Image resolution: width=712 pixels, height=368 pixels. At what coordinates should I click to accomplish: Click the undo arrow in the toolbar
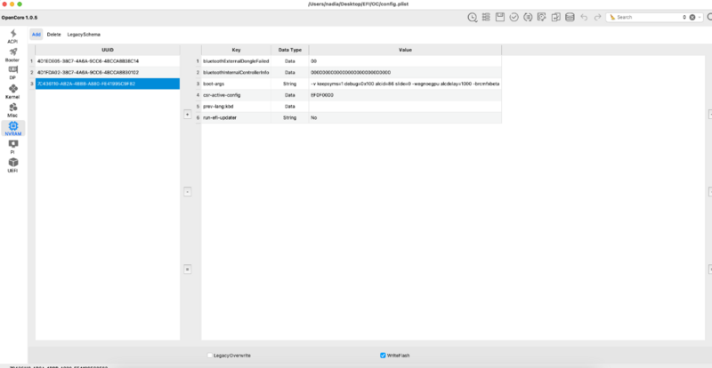[x=584, y=17]
